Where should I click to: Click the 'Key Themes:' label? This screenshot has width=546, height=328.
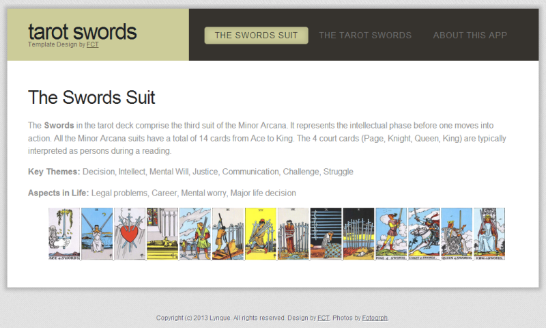54,172
